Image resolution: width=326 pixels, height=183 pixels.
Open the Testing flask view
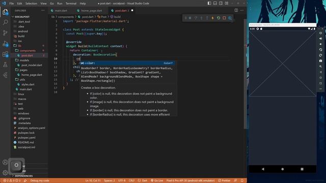click(5, 65)
